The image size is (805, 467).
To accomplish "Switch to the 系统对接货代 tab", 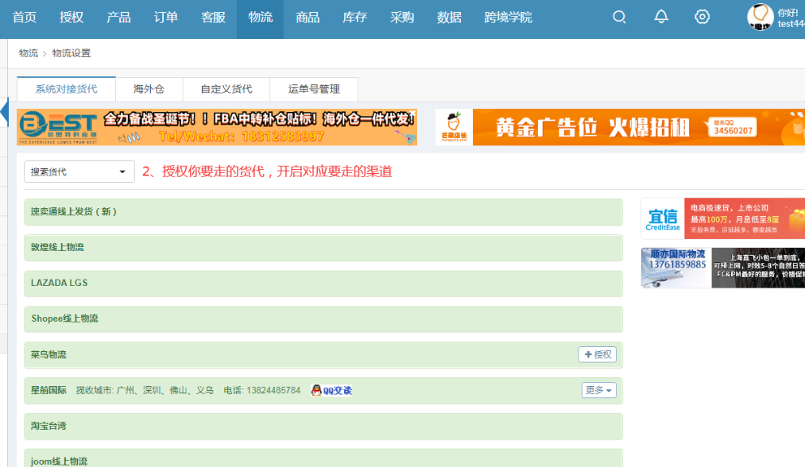I will click(x=66, y=89).
